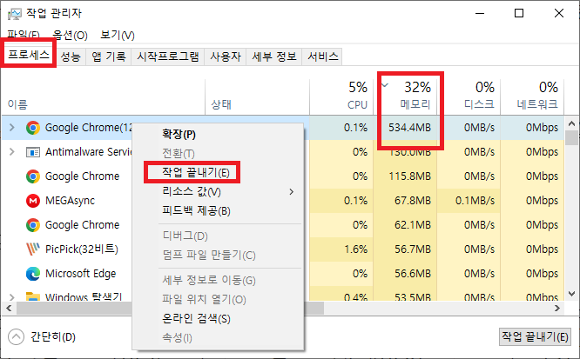Select the Microsoft Edge process name

80,274
